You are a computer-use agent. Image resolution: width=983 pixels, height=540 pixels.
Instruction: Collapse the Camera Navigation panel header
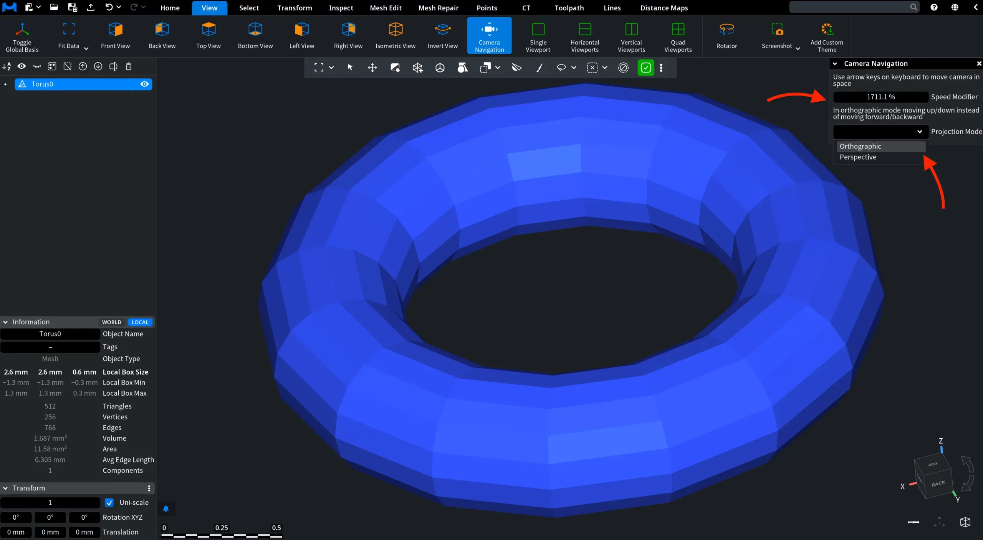click(x=835, y=64)
